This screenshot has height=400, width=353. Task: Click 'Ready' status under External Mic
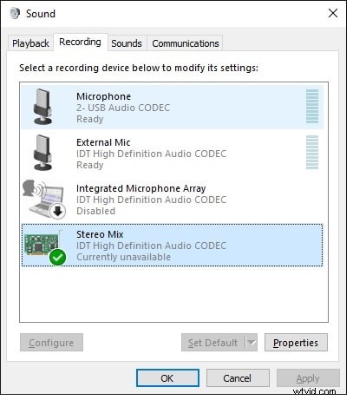click(x=90, y=165)
